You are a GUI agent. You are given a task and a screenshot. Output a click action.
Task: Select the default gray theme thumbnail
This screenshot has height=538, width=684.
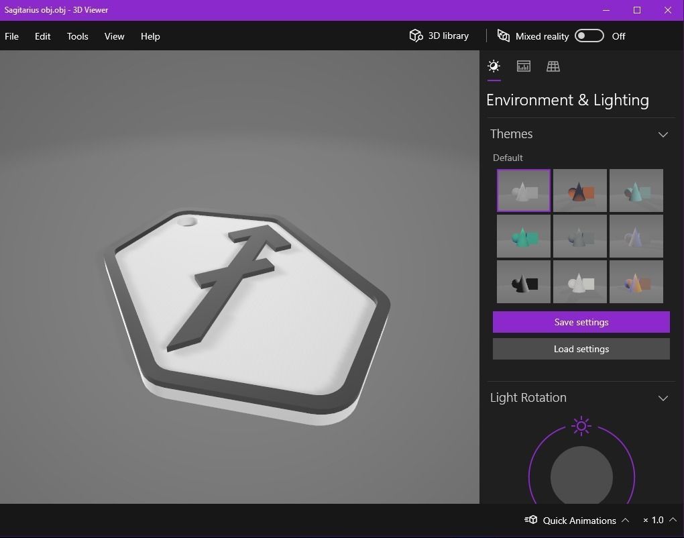[x=524, y=191]
